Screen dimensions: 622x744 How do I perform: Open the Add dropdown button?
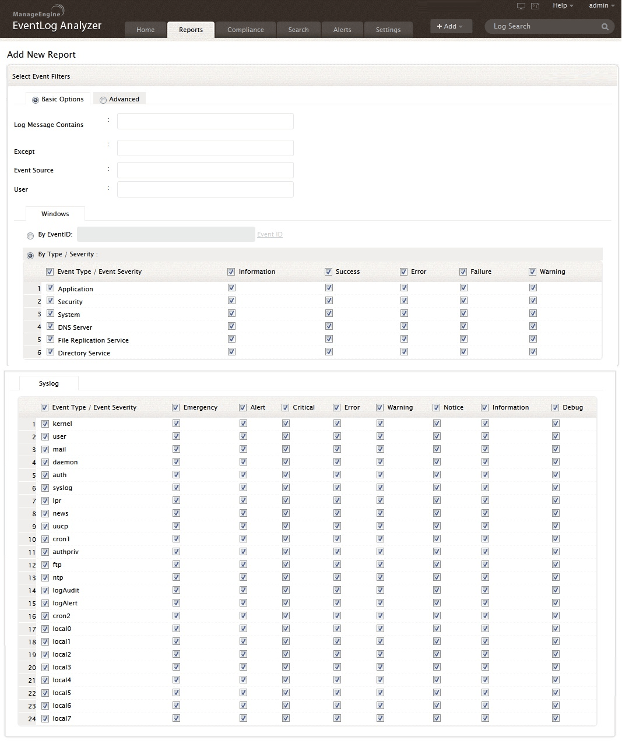(x=450, y=26)
